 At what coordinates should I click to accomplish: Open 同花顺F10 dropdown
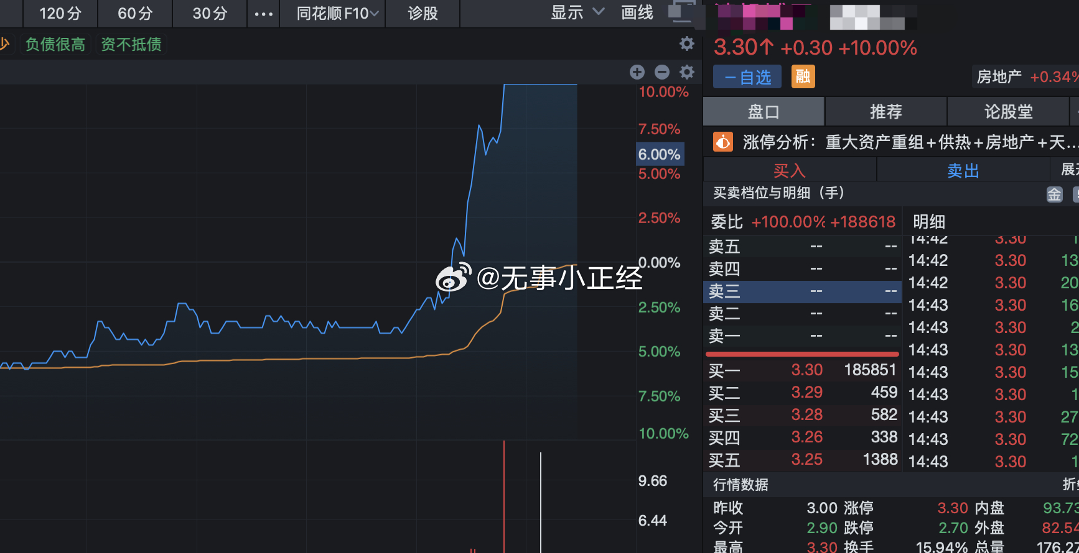pyautogui.click(x=337, y=13)
